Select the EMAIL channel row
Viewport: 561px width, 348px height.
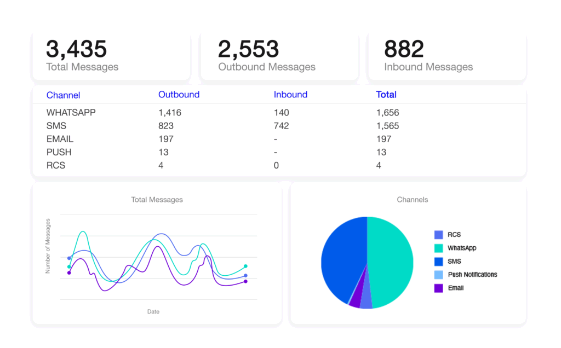click(60, 139)
